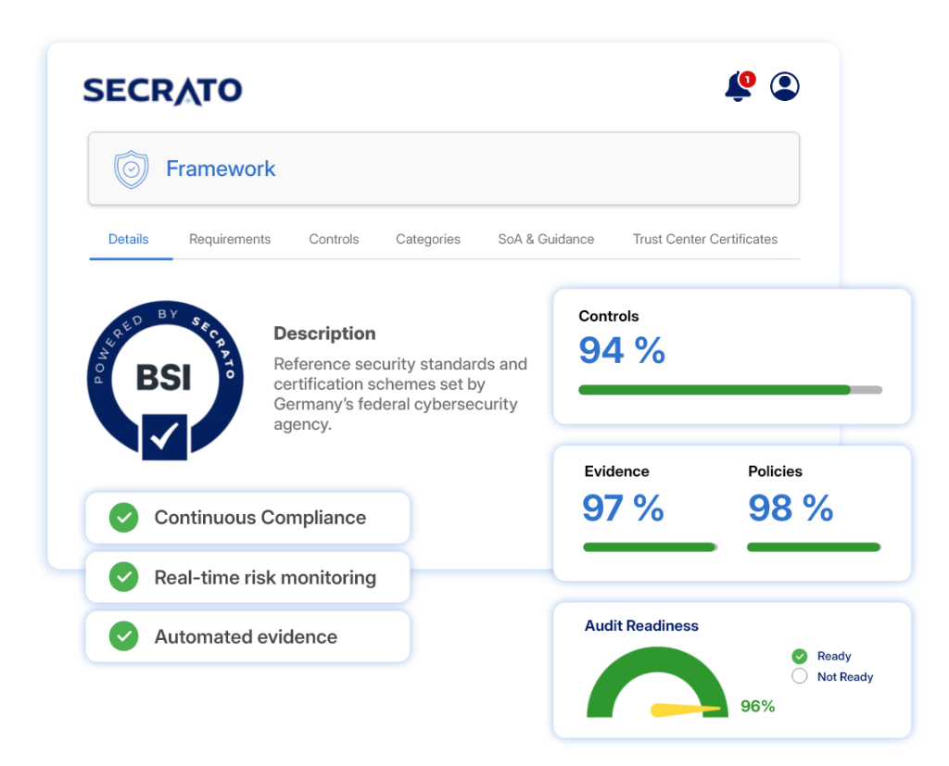Viewport: 949px width, 766px height.
Task: Switch to Trust Center Certificates tab
Action: point(705,239)
